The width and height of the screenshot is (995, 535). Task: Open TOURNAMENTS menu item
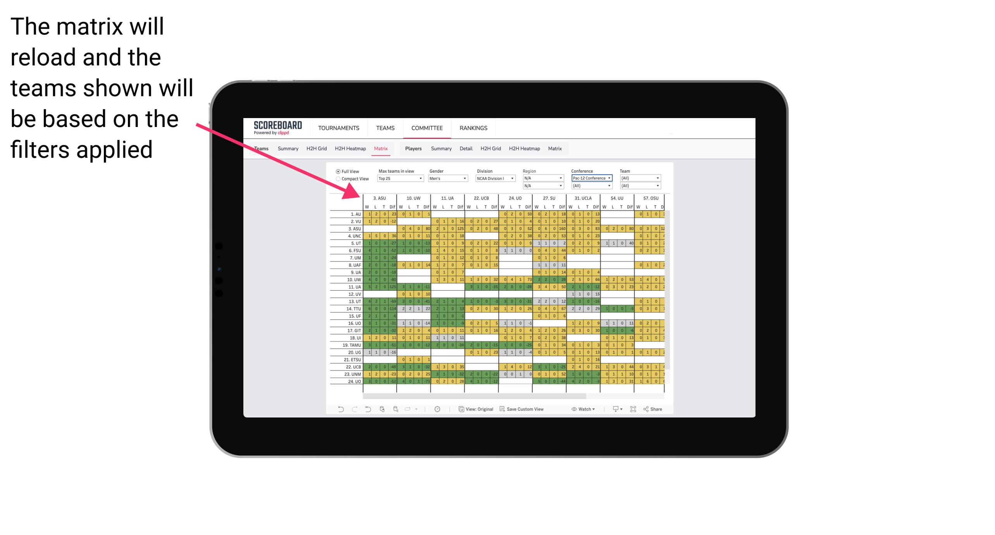click(337, 128)
